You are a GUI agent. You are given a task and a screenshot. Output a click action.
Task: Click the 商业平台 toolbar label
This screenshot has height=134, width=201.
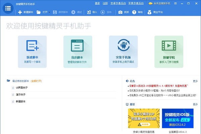(158, 12)
